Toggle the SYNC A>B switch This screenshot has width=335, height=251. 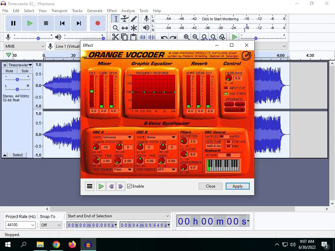point(228,142)
